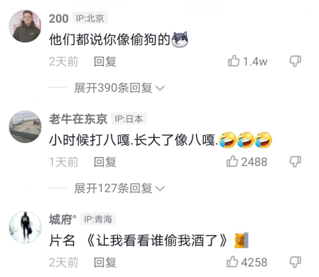This screenshot has height=277, width=319.
Task: Dislike the comment from 老牛在东京
Action: pos(295,162)
